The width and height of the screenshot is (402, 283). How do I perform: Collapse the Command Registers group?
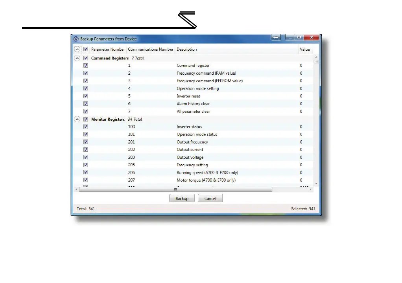[77, 58]
